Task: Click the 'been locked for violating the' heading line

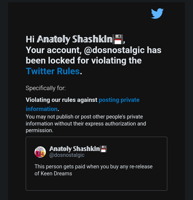Action: click(84, 61)
